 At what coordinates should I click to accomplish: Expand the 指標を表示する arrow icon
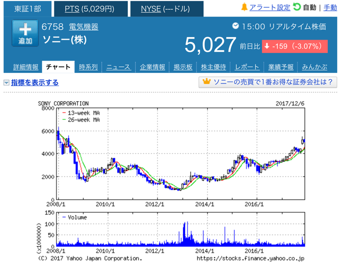tap(6, 83)
